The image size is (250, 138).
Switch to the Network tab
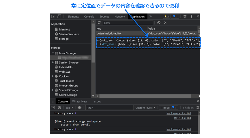click(x=120, y=17)
